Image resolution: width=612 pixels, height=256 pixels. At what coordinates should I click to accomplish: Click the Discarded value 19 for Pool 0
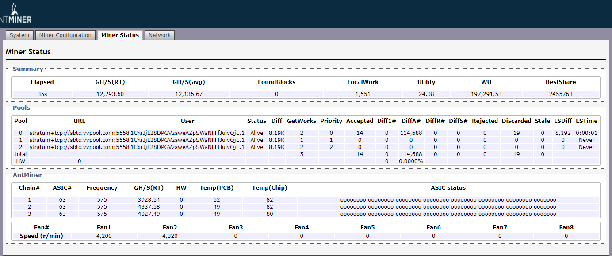pyautogui.click(x=516, y=133)
